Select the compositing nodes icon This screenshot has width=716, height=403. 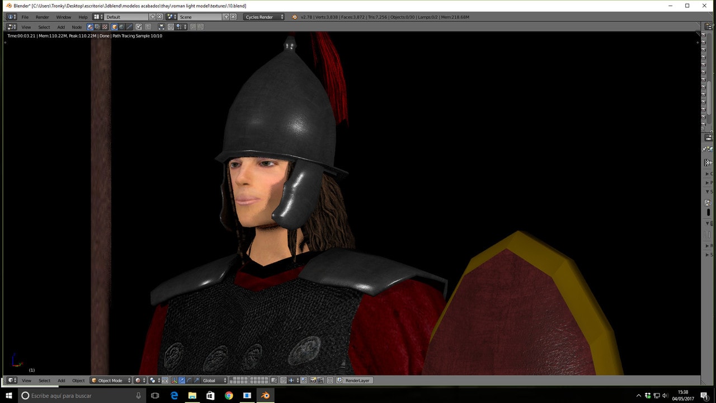pyautogui.click(x=97, y=27)
